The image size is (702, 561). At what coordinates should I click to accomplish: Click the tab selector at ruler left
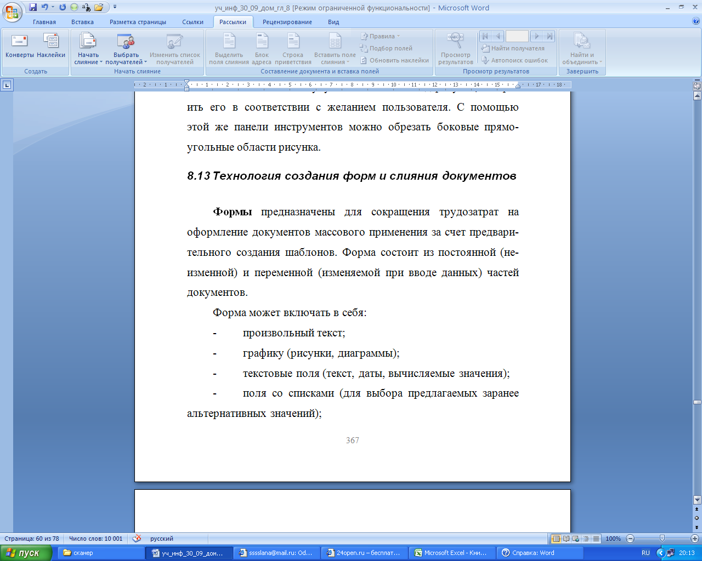7,85
